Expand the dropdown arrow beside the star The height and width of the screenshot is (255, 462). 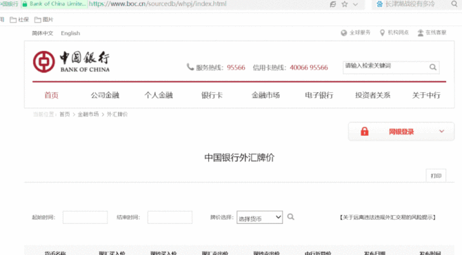(355, 4)
